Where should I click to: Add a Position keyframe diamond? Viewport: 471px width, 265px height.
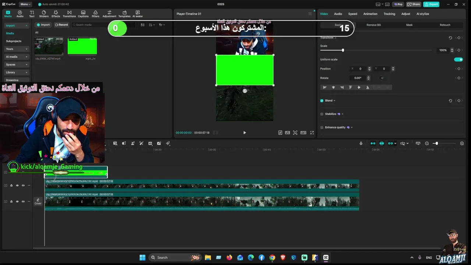pyautogui.click(x=459, y=69)
